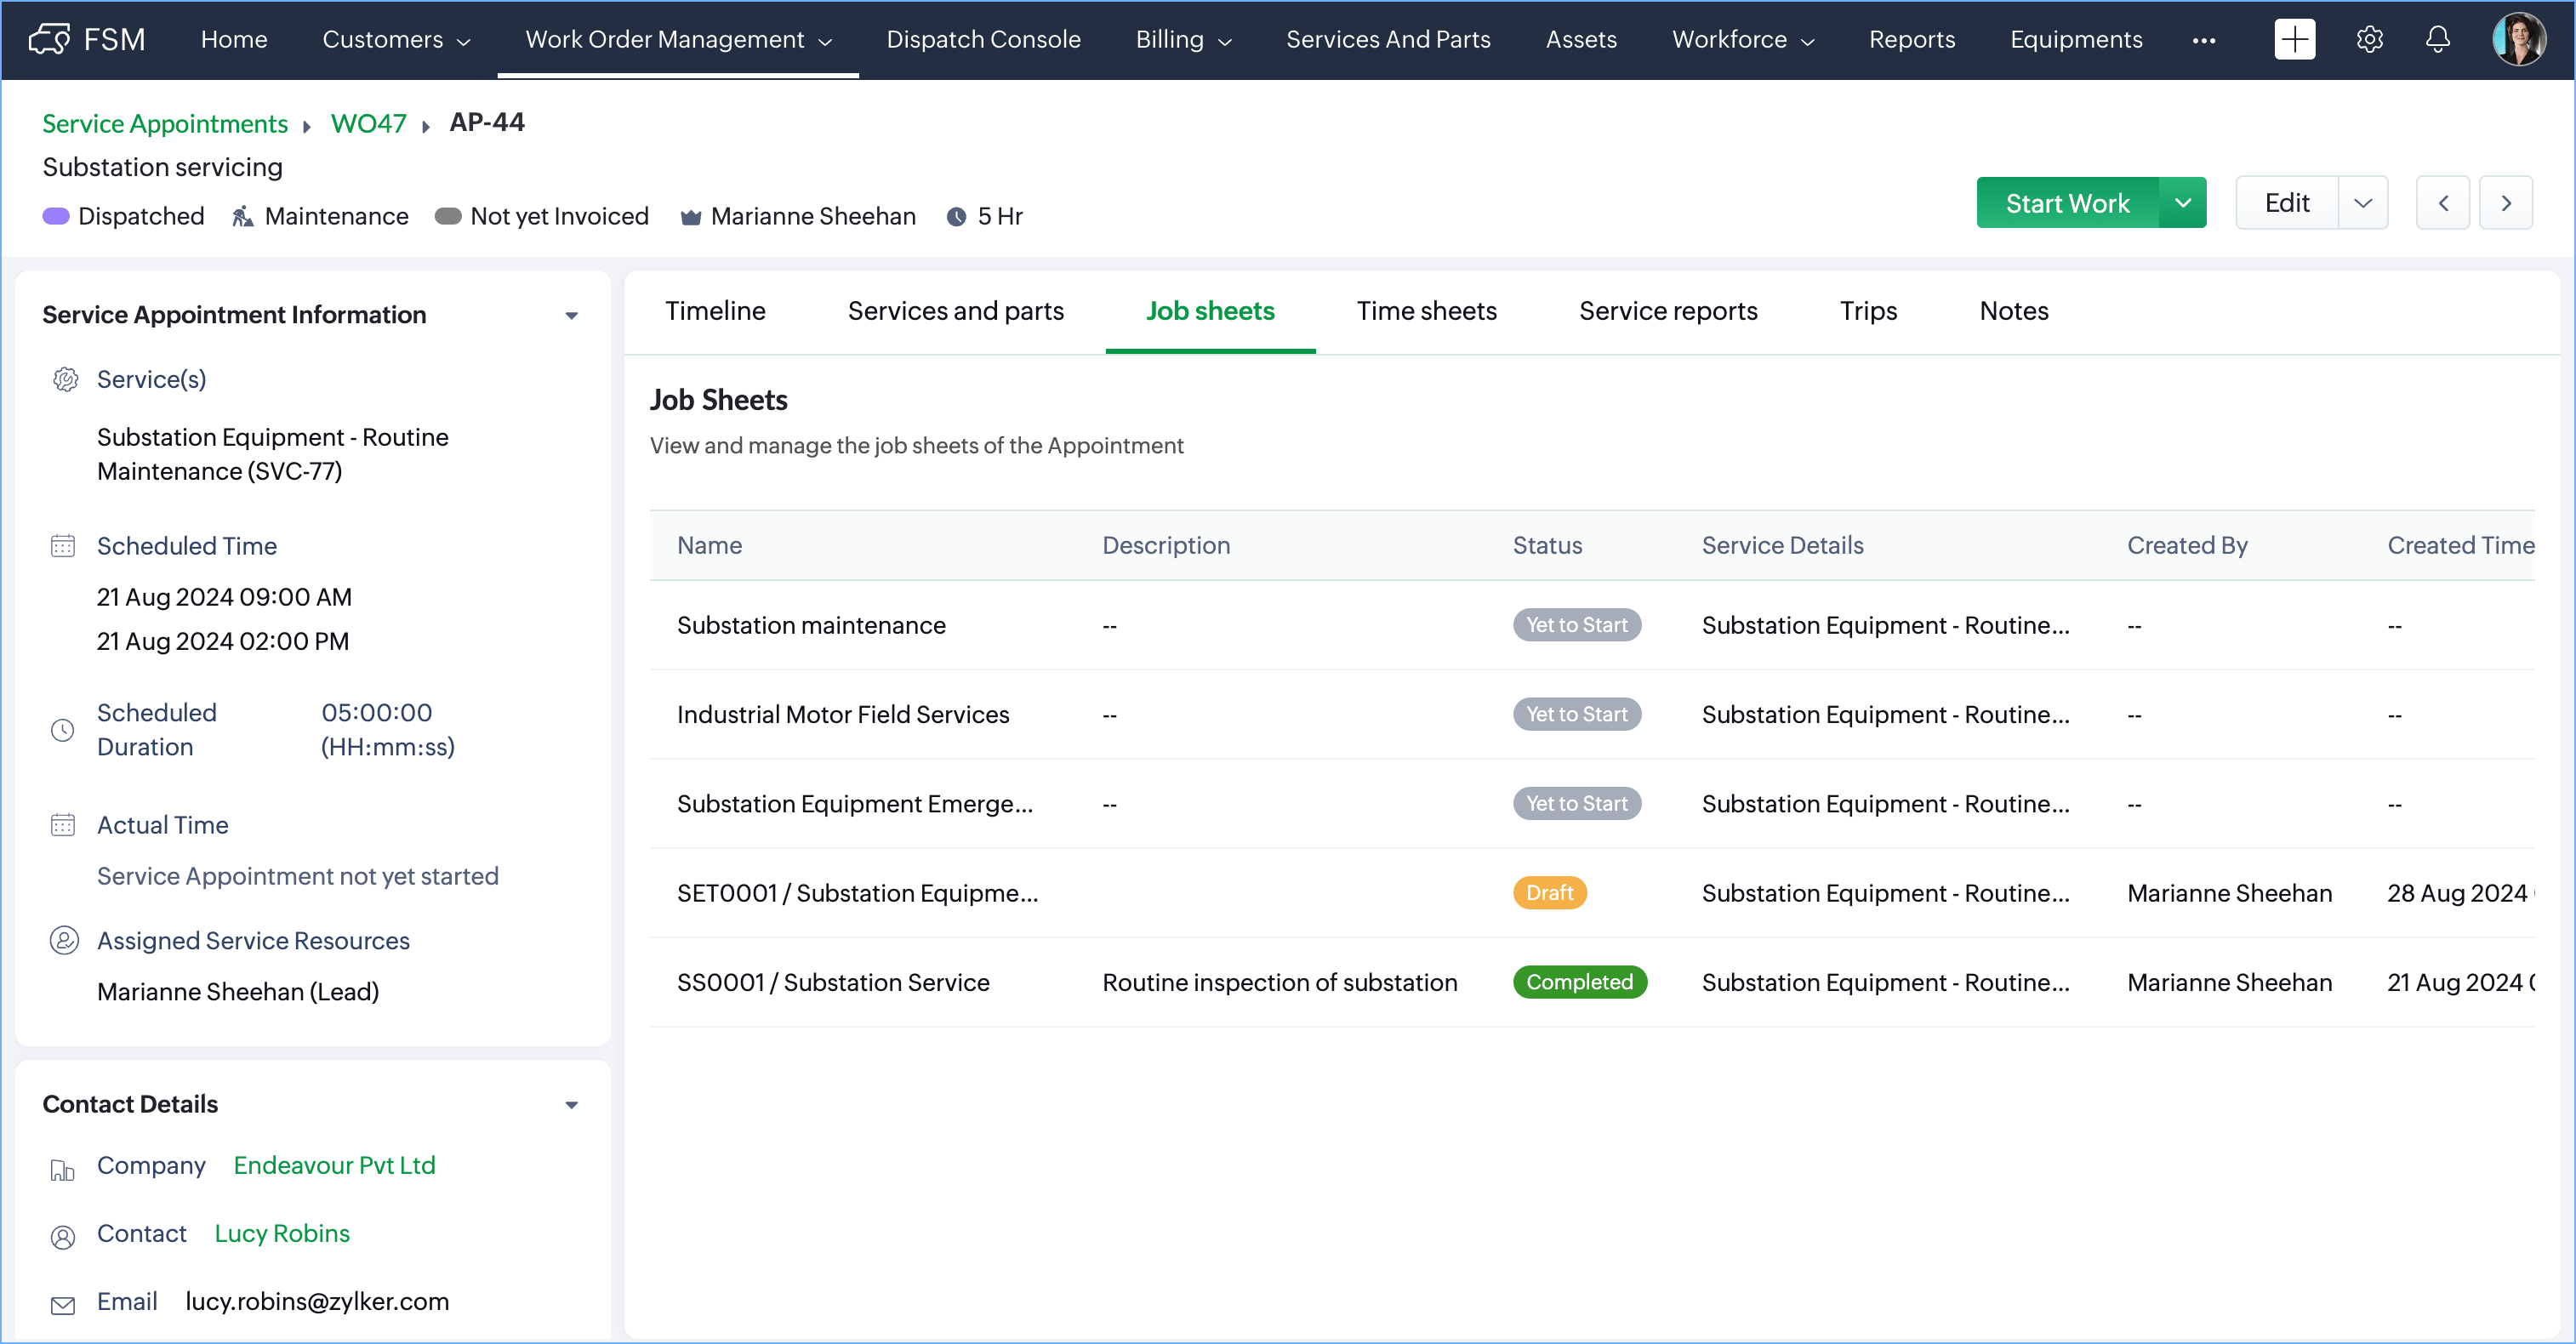Switch to Service reports tab
2576x1344 pixels.
[x=1667, y=311]
